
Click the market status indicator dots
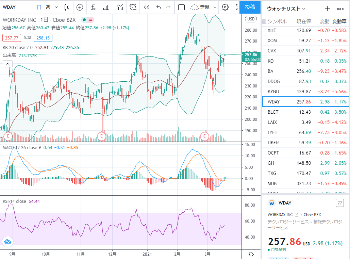(x=87, y=20)
